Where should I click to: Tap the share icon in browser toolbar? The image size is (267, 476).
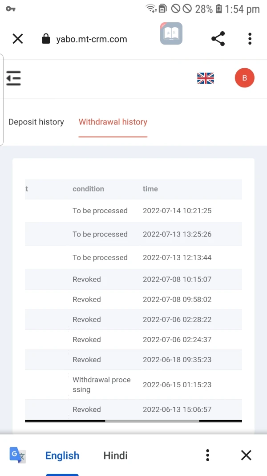pyautogui.click(x=218, y=39)
